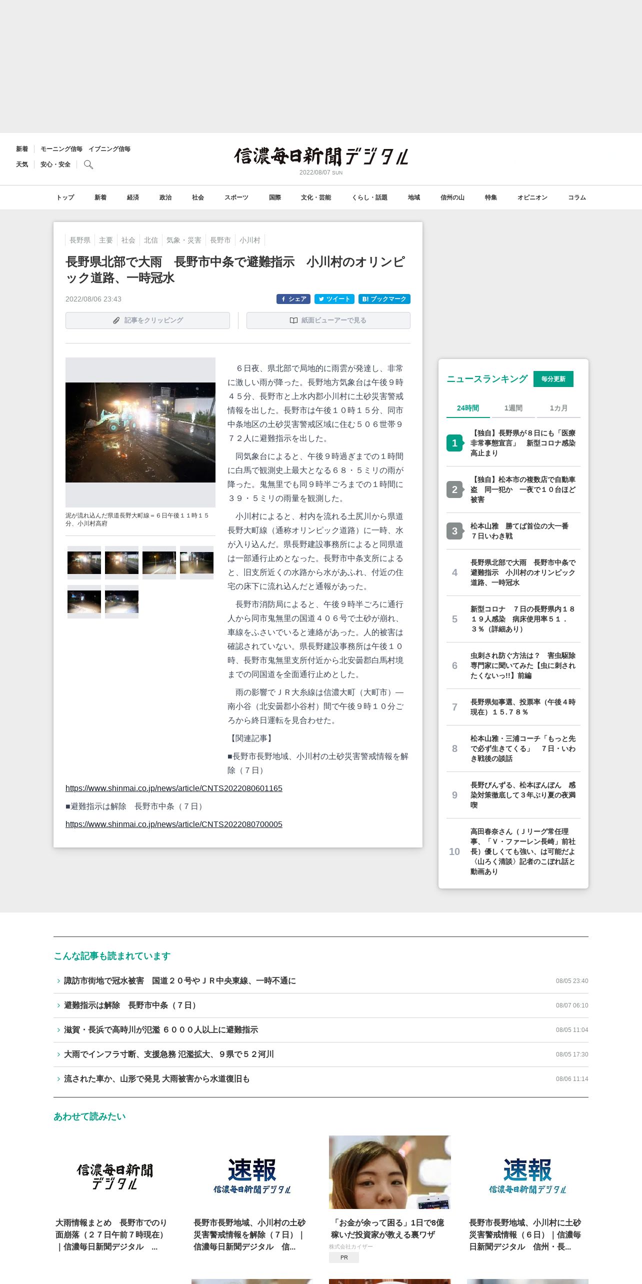Select the fourth gallery thumbnail
Viewport: 642px width, 1284px height.
tap(196, 562)
